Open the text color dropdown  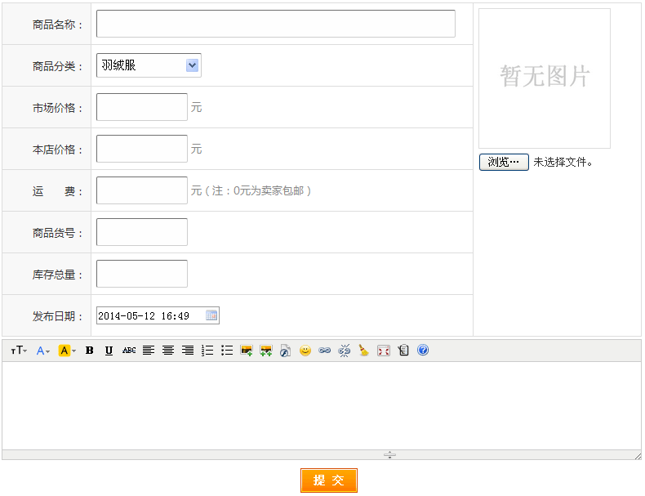click(x=43, y=351)
